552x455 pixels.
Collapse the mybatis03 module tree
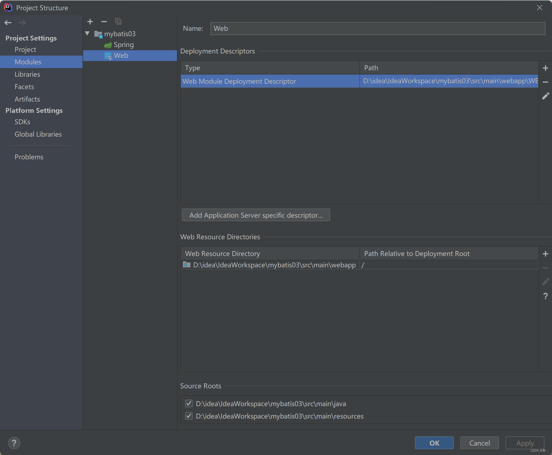[87, 34]
